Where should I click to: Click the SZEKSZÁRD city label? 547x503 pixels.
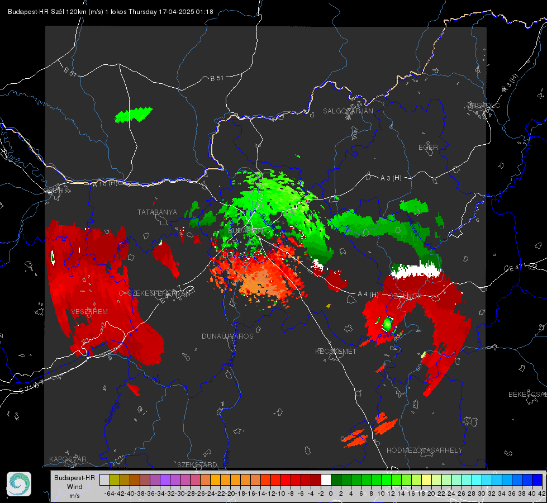click(197, 464)
